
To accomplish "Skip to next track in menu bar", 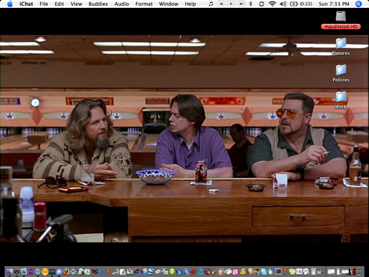I will (x=241, y=4).
